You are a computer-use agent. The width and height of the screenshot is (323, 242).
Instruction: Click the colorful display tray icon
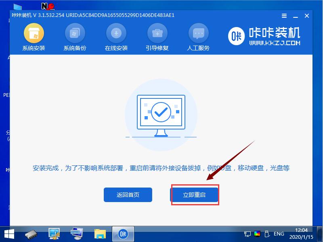coord(257,234)
